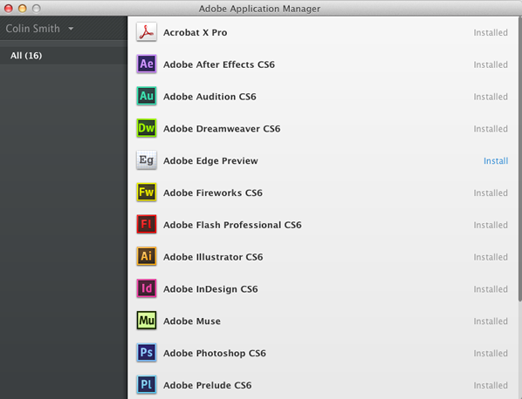
Task: Select the Adobe Audition CS6 name
Action: (x=209, y=97)
